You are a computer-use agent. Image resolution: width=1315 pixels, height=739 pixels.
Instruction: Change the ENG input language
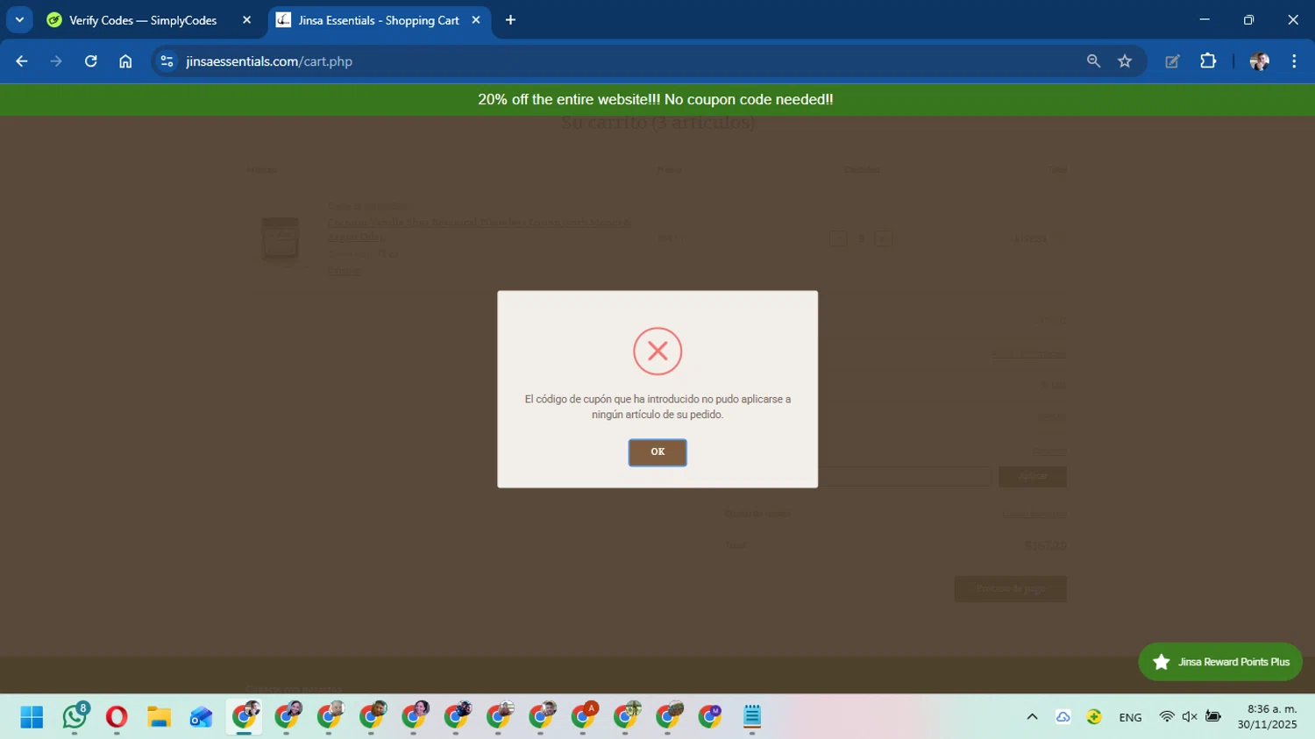[1130, 717]
